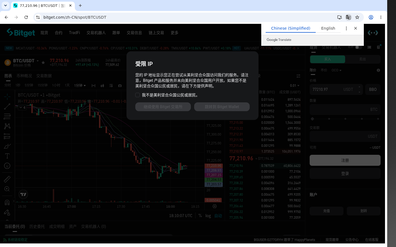The image size is (396, 247).
Task: Add BTC/USDT to favorites with star
Action: (43, 63)
